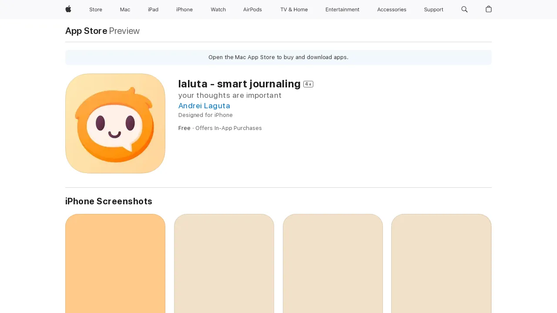Open the TV & Home menu item
The height and width of the screenshot is (313, 557).
(x=294, y=10)
